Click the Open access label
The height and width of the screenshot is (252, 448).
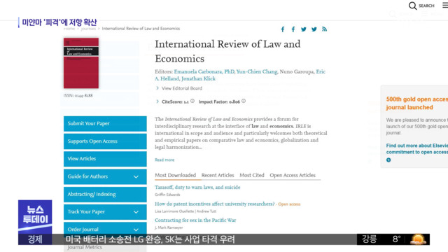289,204
